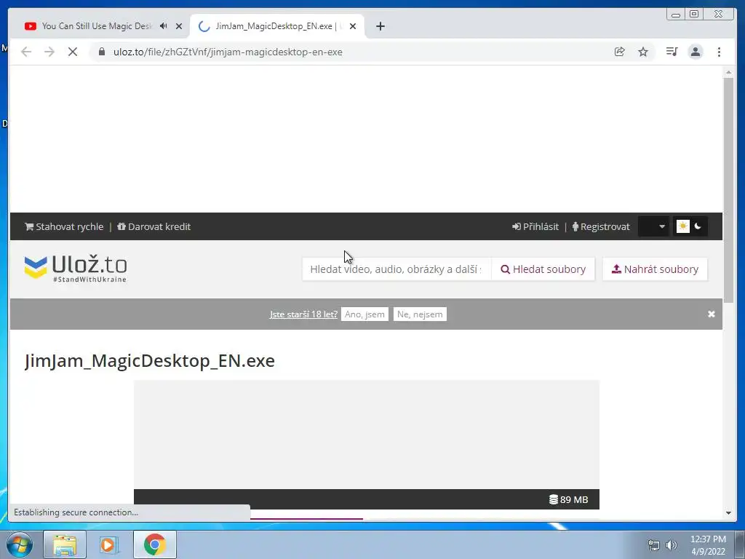Close the YouTube Magic Desktop tab
The height and width of the screenshot is (559, 745).
click(179, 26)
